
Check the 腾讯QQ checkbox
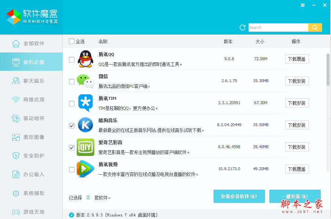(72, 59)
